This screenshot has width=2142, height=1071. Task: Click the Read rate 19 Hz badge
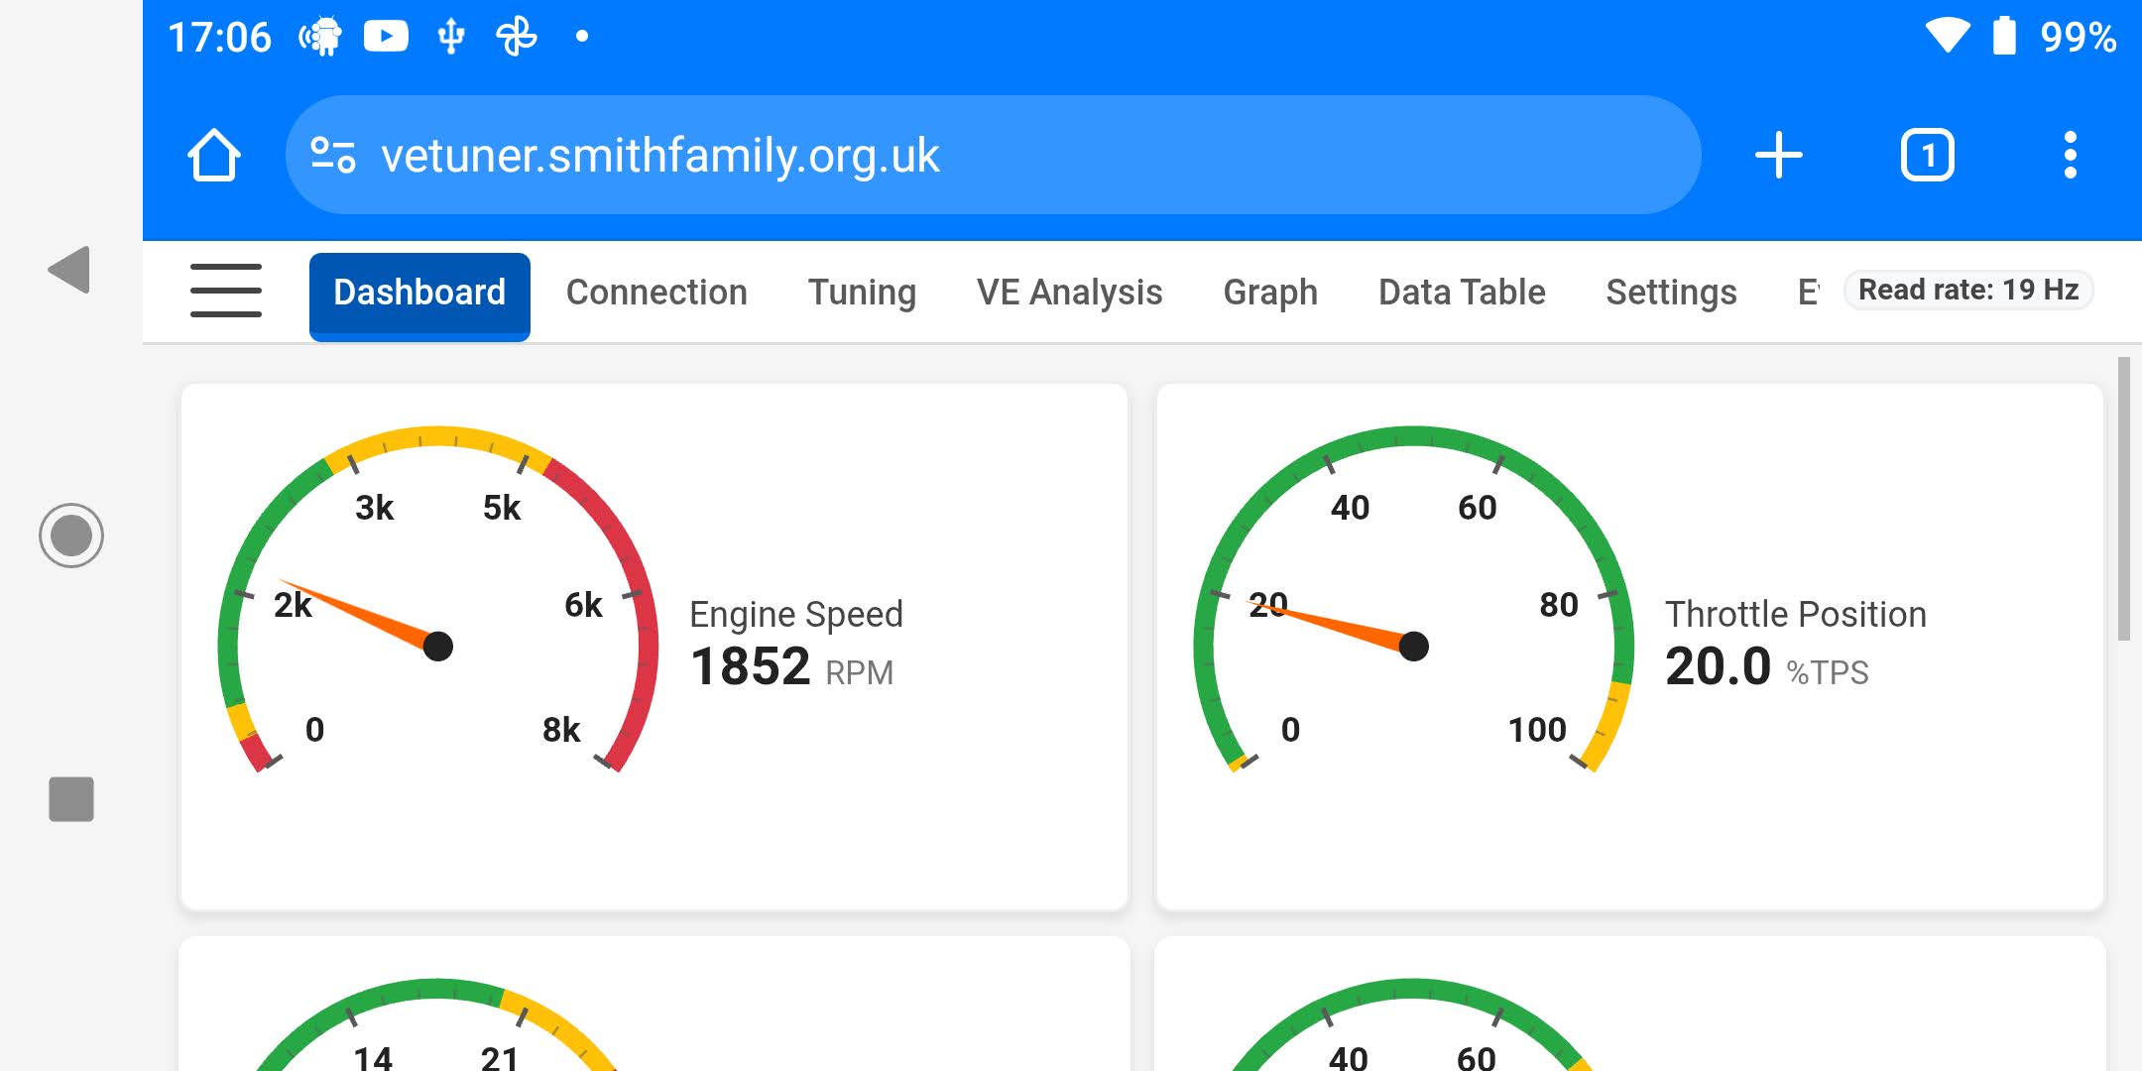click(x=1968, y=290)
